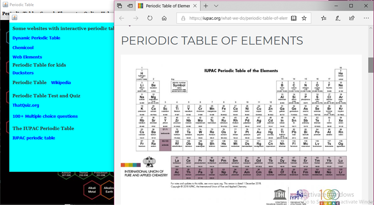Open the ThatQuiz.org link

point(26,105)
